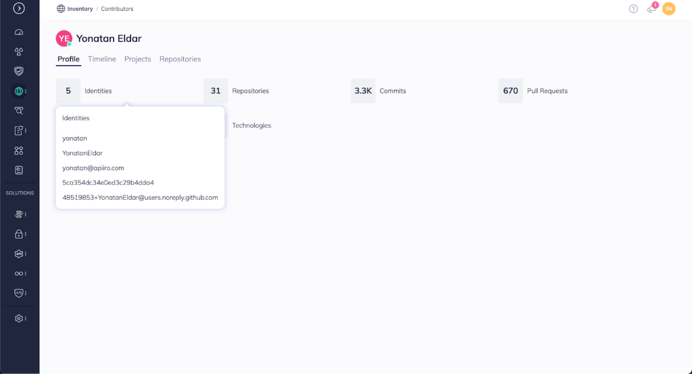692x374 pixels.
Task: Open the help question mark icon
Action: 633,9
